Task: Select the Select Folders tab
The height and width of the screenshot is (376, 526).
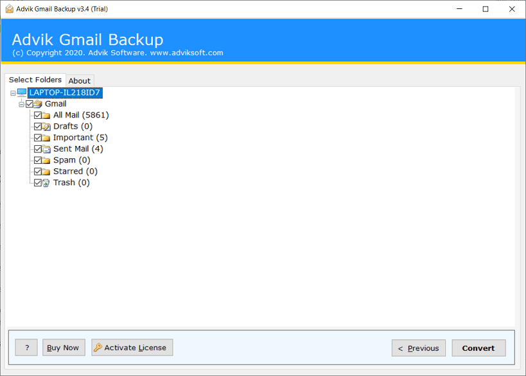Action: tap(35, 80)
